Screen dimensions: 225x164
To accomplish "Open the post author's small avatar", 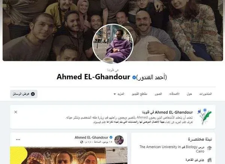I will [x=119, y=140].
